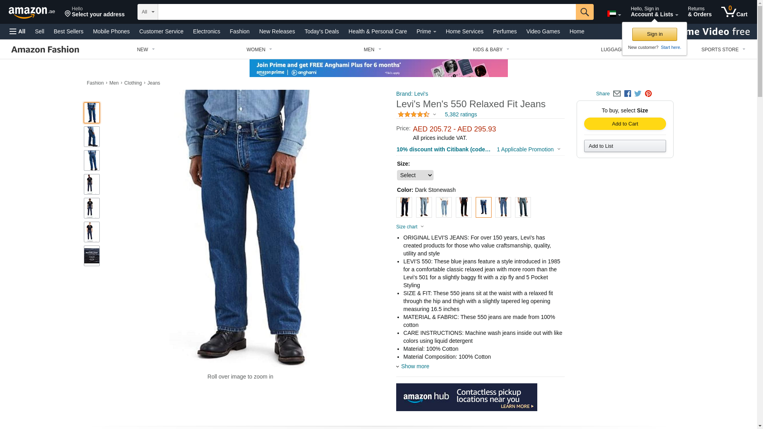Screen dimensions: 763x429
Task: Open the WOMEN fashion menu
Action: coord(259,50)
